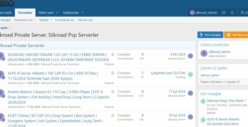Click Forumlarda ara in sub-navigation
Image resolution: width=248 pixels, height=127 pixels.
tap(65, 20)
